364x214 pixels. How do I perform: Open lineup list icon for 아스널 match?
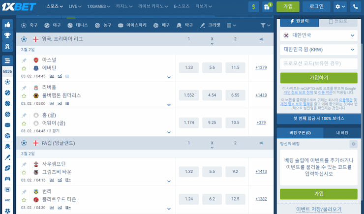click(x=67, y=76)
